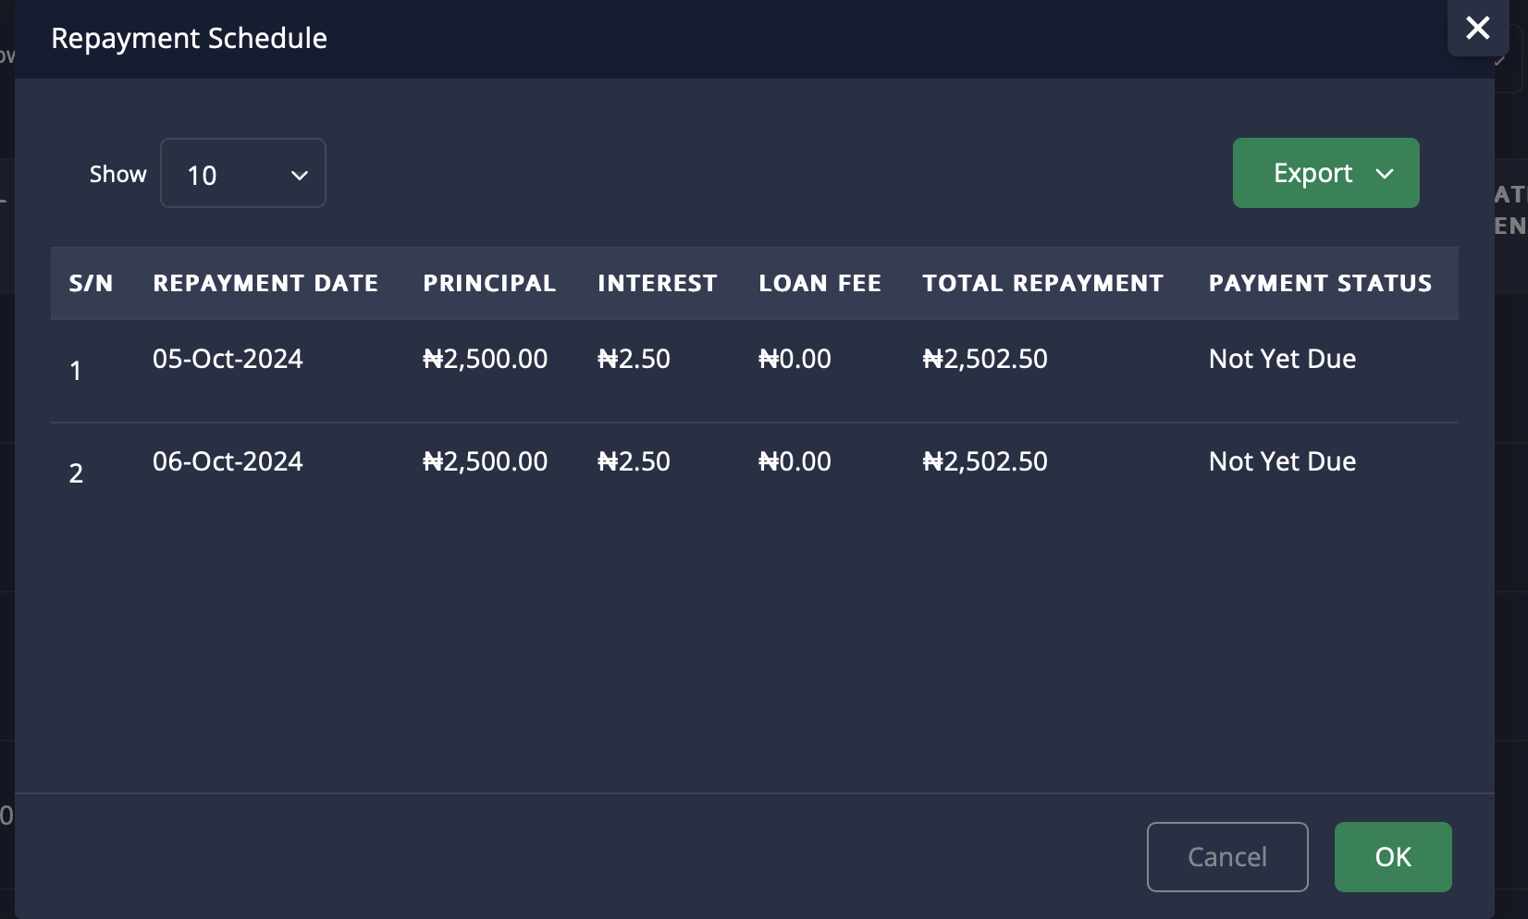
Task: Select the 06-Oct-2024 repayment date cell
Action: click(228, 461)
